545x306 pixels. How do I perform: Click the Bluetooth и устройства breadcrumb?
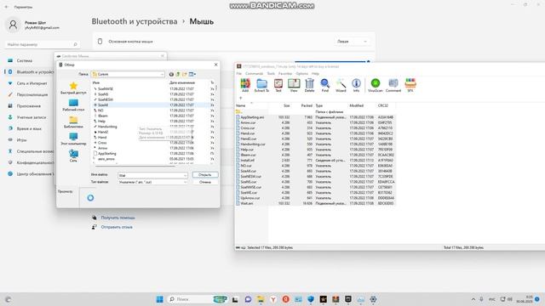[x=135, y=21]
